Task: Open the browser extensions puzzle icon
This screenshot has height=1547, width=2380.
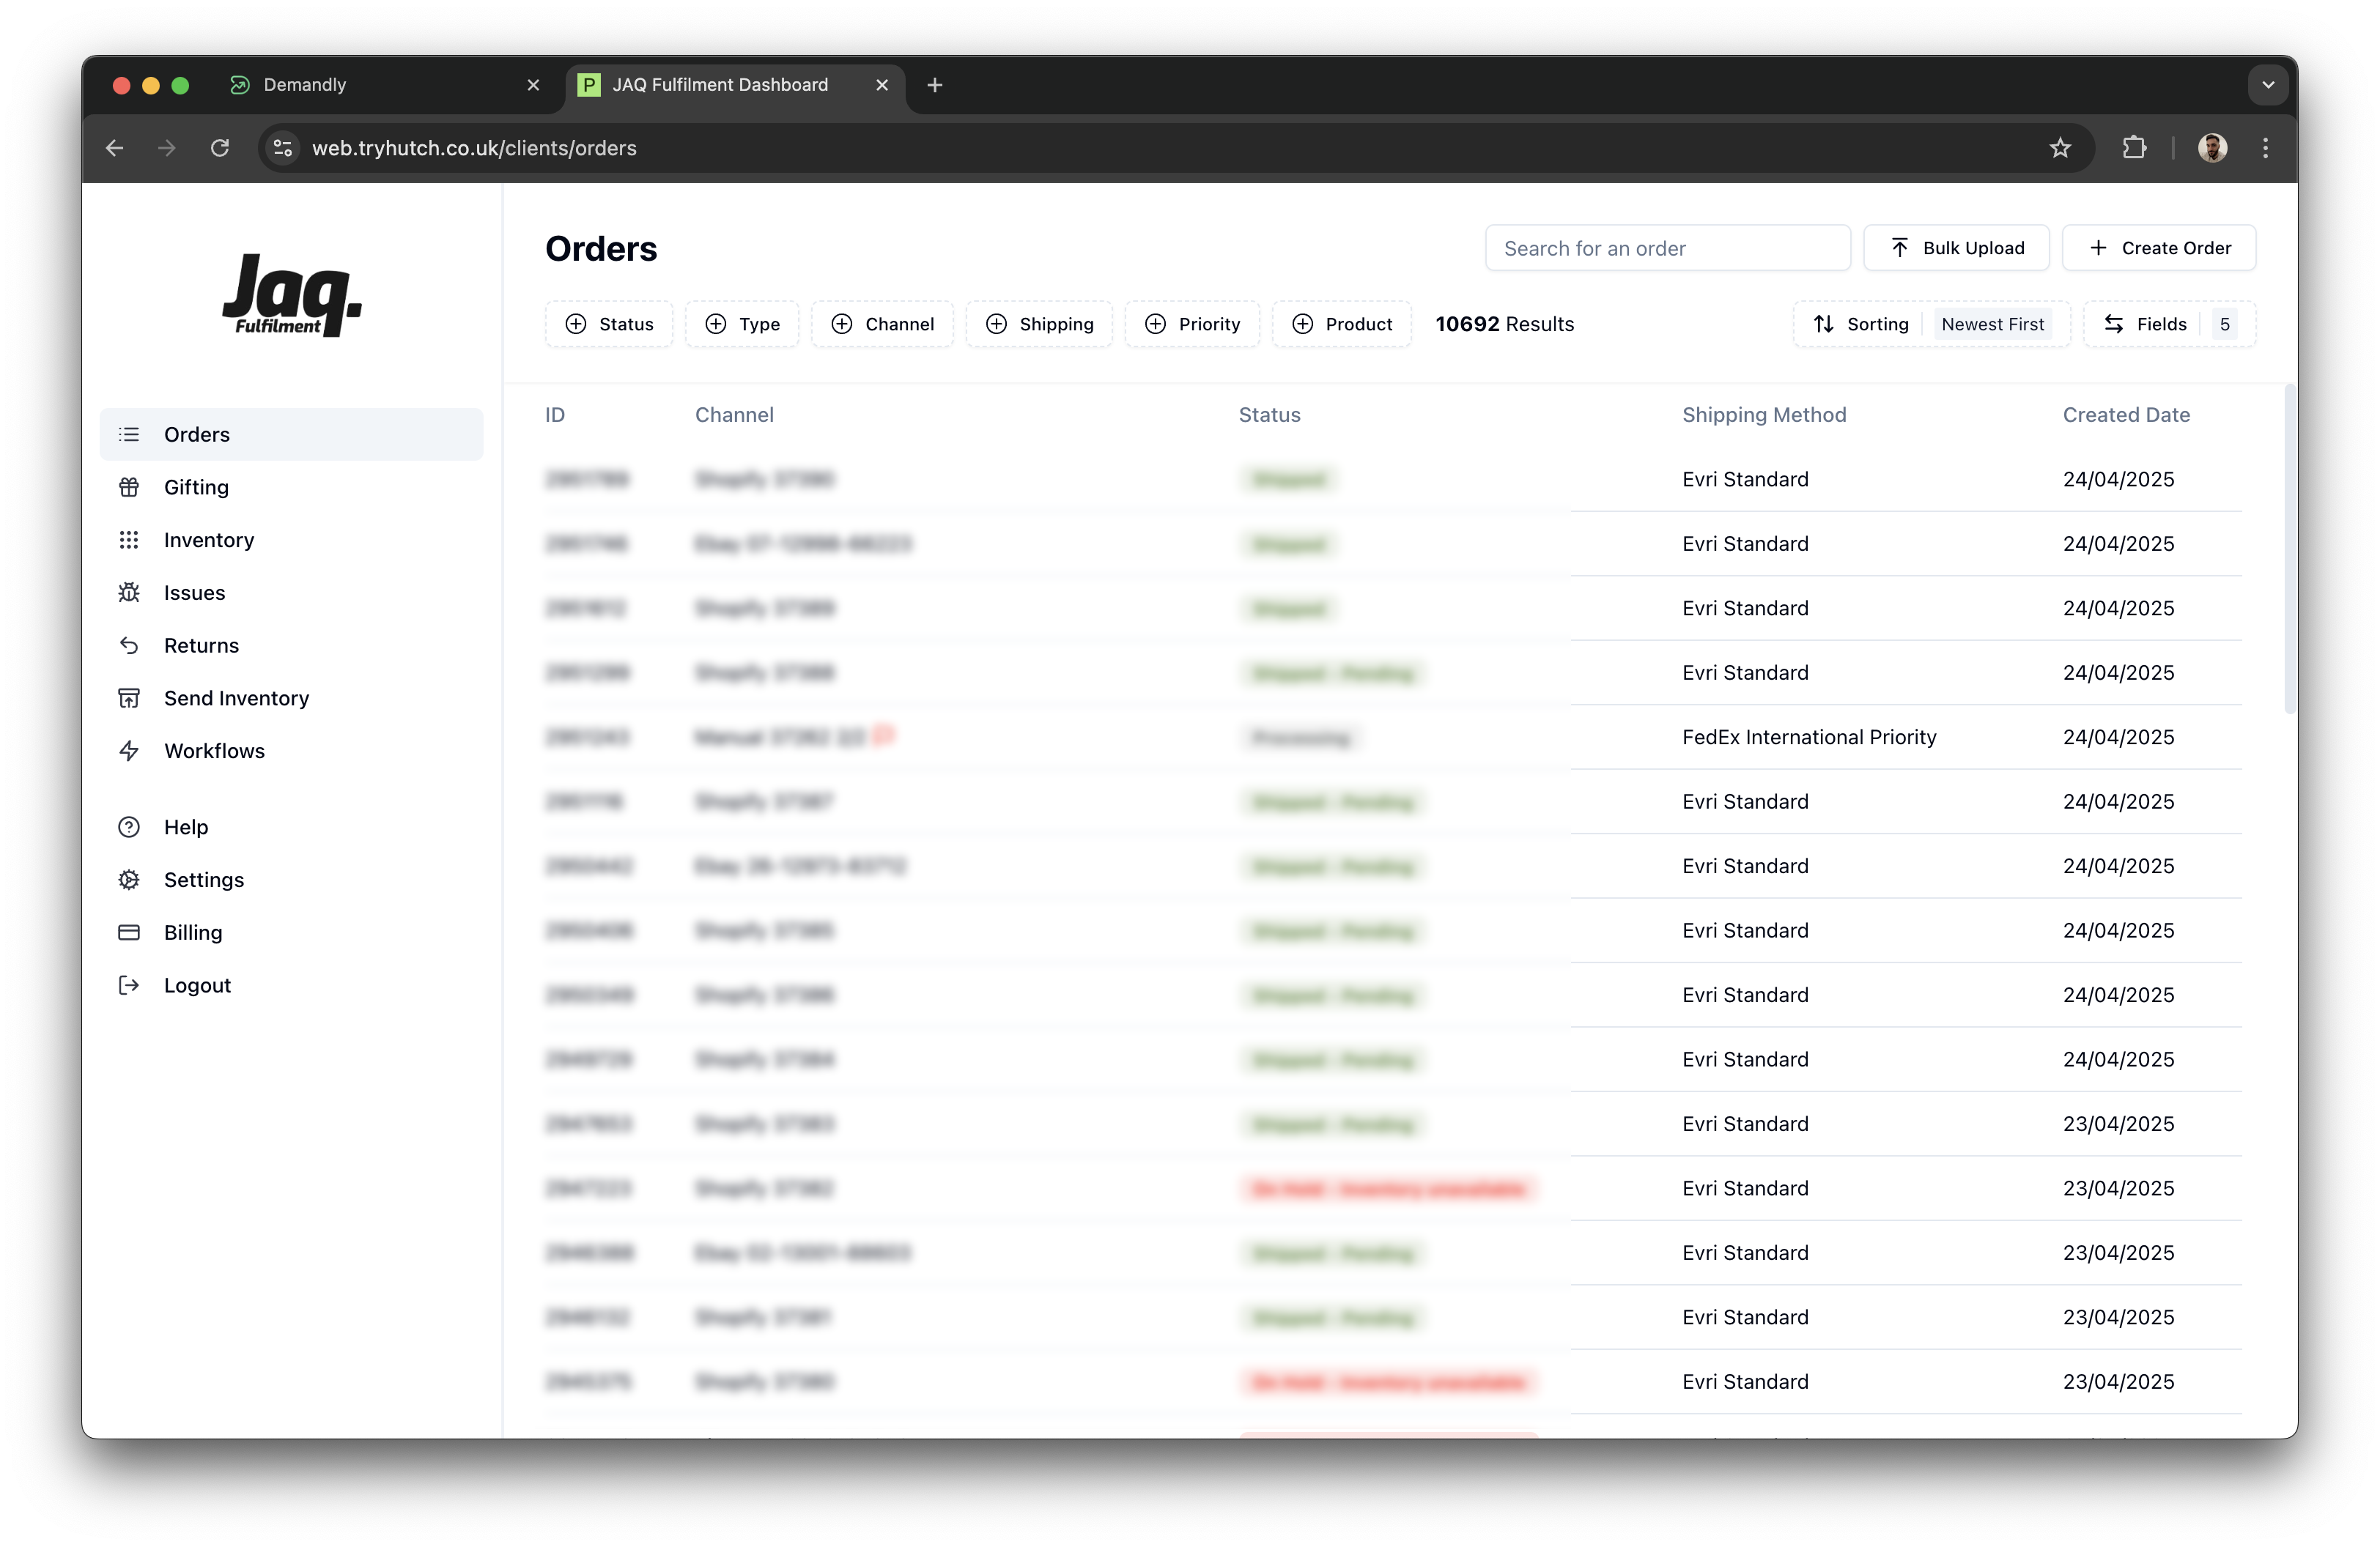Action: coord(2134,148)
